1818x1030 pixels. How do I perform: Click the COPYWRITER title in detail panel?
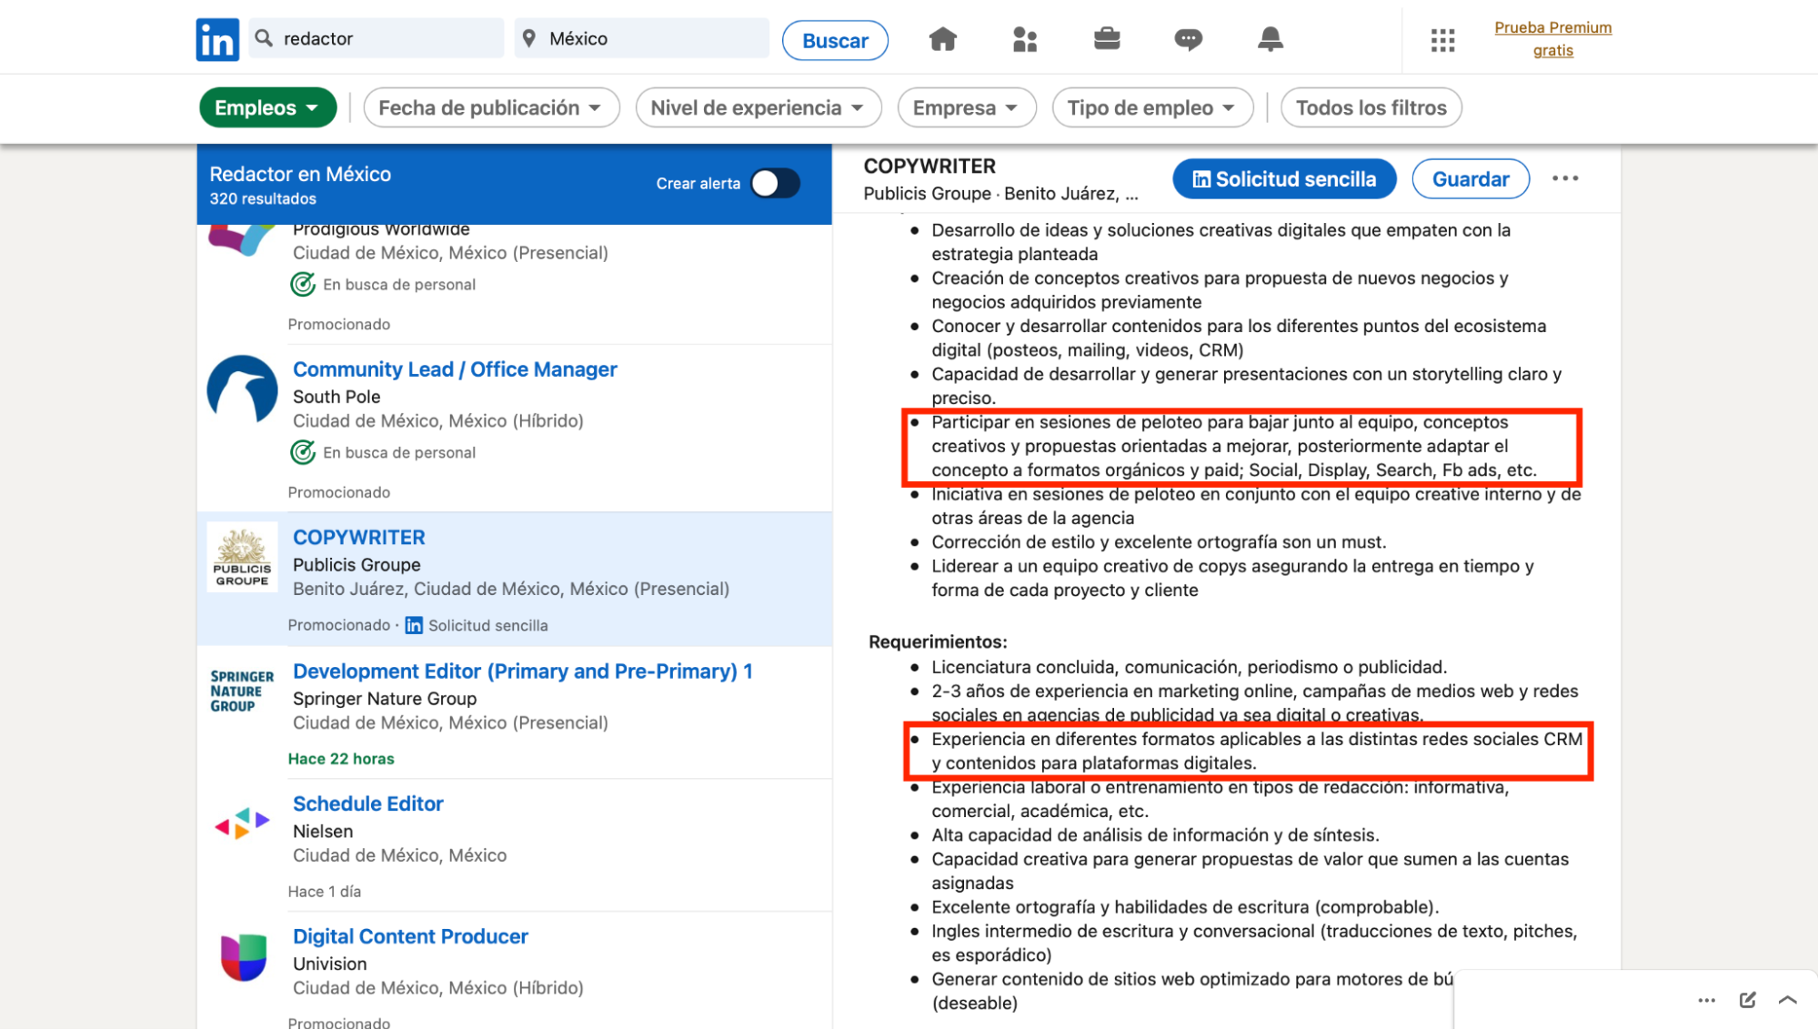tap(929, 167)
